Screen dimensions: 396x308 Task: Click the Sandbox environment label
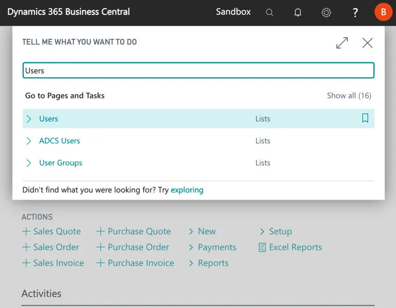(233, 12)
